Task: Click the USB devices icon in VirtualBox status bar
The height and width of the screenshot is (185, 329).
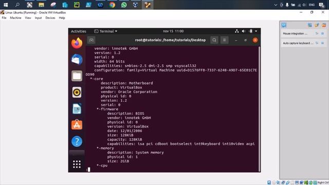Action: click(x=288, y=182)
